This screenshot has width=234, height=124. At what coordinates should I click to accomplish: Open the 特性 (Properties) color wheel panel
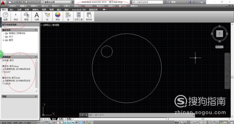[57, 16]
